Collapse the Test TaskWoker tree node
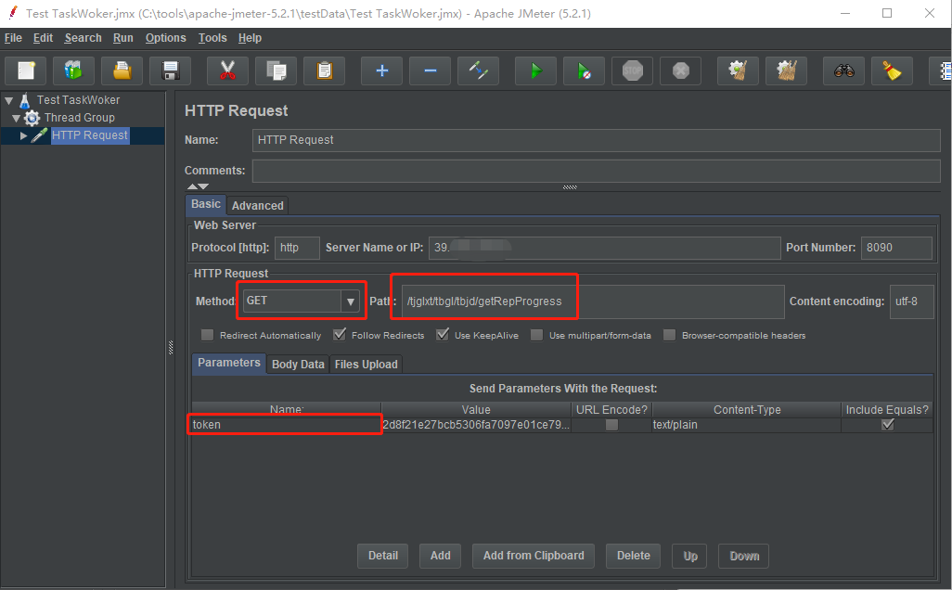The width and height of the screenshot is (952, 590). click(9, 100)
